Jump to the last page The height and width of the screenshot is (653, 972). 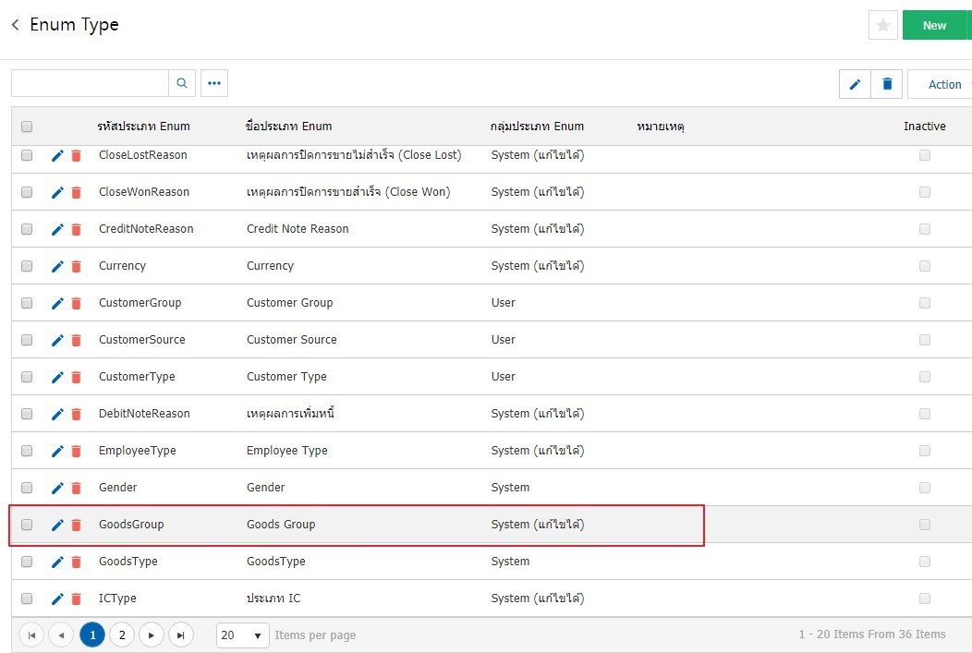(x=181, y=635)
